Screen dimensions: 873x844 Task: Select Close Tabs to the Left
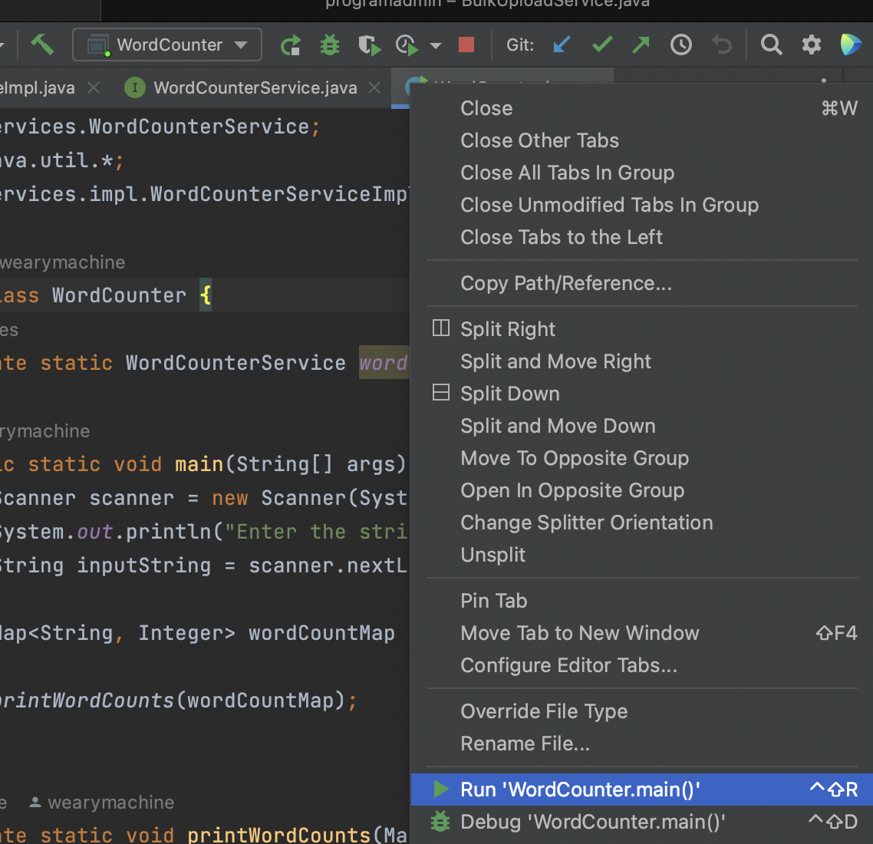coord(642,237)
